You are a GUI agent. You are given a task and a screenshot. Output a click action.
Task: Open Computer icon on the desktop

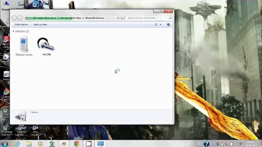tap(6, 5)
